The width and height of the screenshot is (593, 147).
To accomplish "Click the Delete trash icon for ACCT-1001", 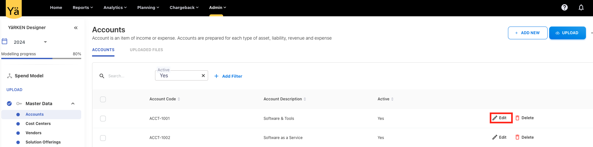I will pos(517,118).
